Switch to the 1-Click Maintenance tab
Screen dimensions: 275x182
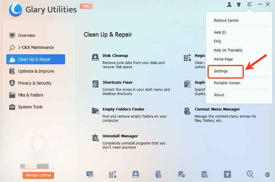click(36, 47)
